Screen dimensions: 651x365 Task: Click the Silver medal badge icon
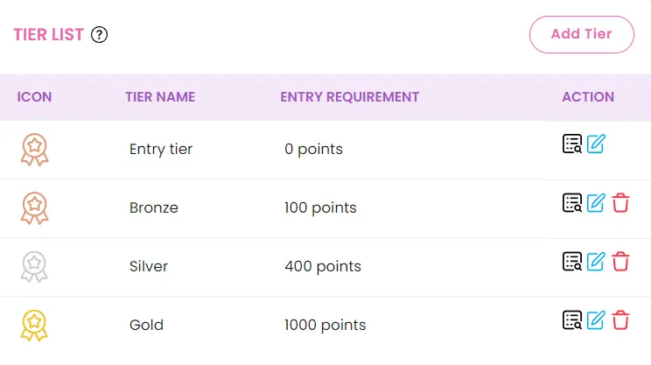pos(34,266)
